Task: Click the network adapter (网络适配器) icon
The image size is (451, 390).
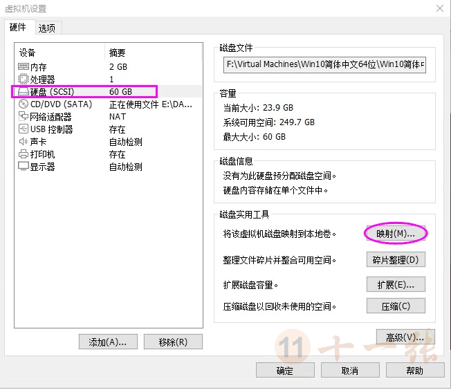Action: 24,116
